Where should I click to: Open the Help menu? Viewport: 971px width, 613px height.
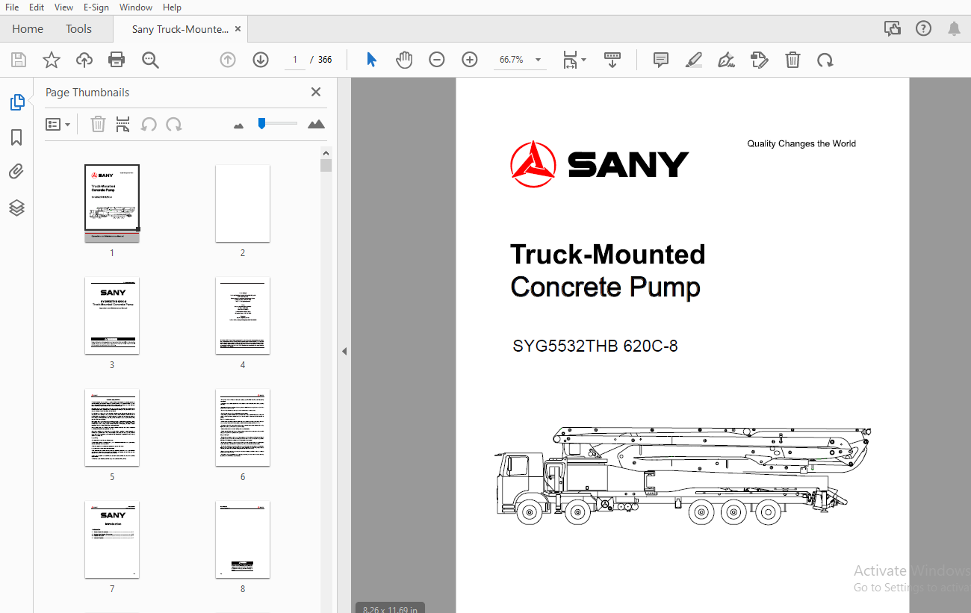point(172,7)
